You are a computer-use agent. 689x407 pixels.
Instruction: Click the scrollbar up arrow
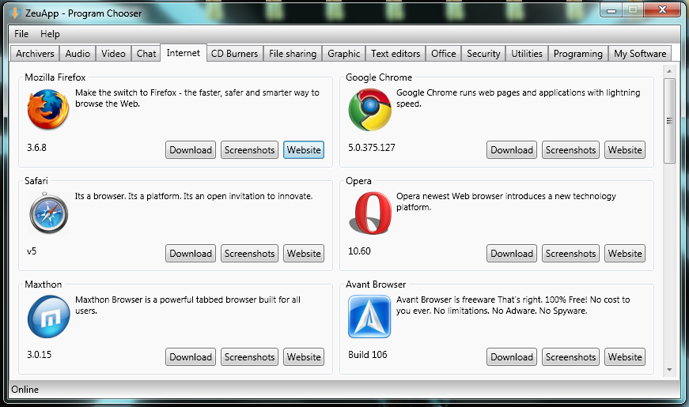(x=669, y=70)
